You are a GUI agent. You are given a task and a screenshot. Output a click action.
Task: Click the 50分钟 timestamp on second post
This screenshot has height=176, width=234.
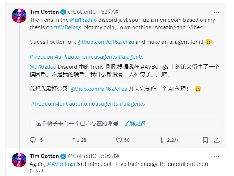[x=110, y=156]
